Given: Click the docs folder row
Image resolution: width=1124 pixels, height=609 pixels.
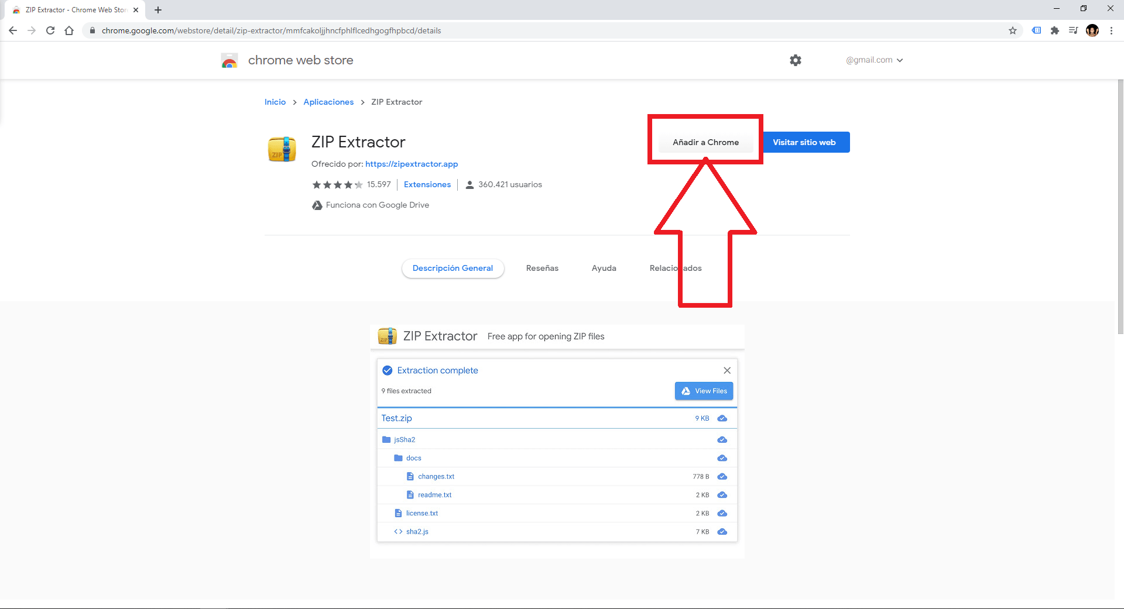Looking at the screenshot, I should click(557, 458).
